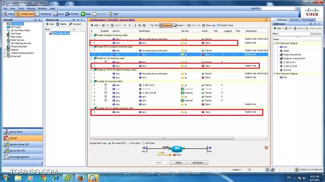Export the access rules table
The image size is (325, 182).
click(x=179, y=25)
